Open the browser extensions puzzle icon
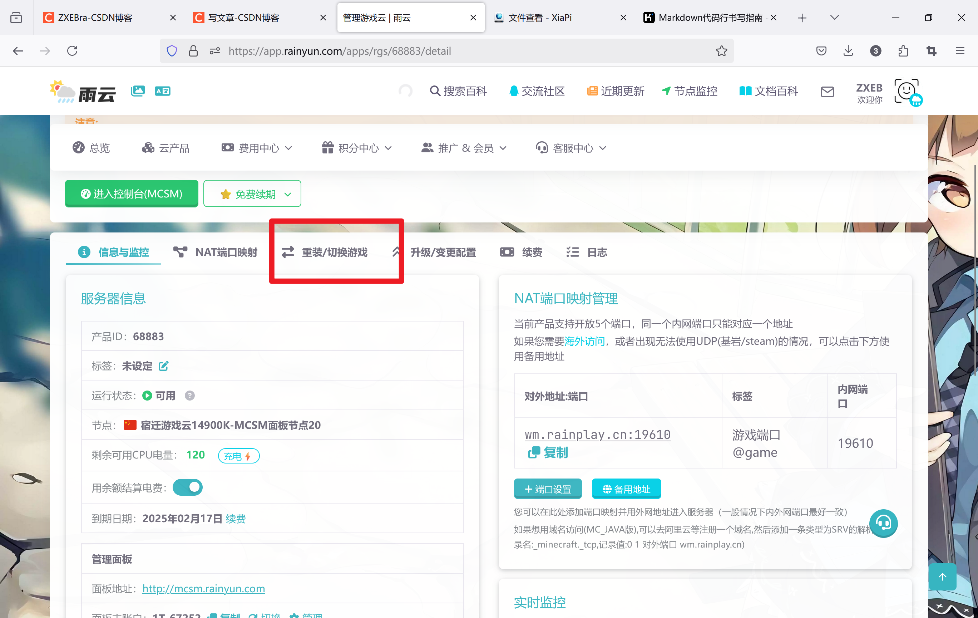Viewport: 978px width, 618px height. 903,51
